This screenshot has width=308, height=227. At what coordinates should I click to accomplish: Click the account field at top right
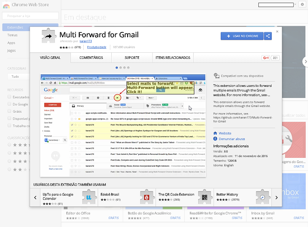pyautogui.click(x=276, y=5)
